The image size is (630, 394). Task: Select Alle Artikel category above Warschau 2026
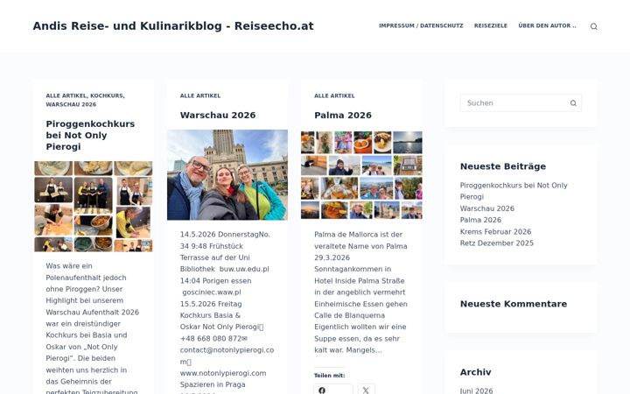[x=200, y=95]
